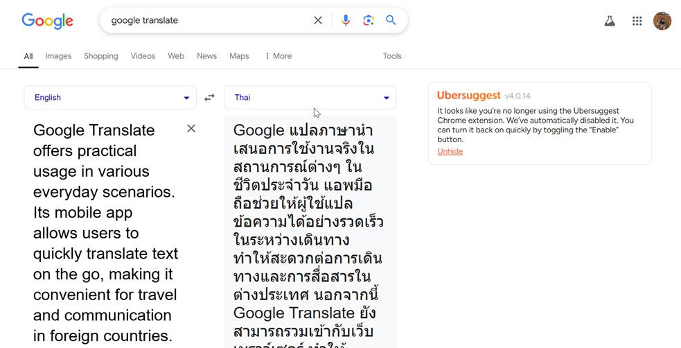The height and width of the screenshot is (348, 681).
Task: Open the Thai target language dropdown
Action: (x=310, y=97)
